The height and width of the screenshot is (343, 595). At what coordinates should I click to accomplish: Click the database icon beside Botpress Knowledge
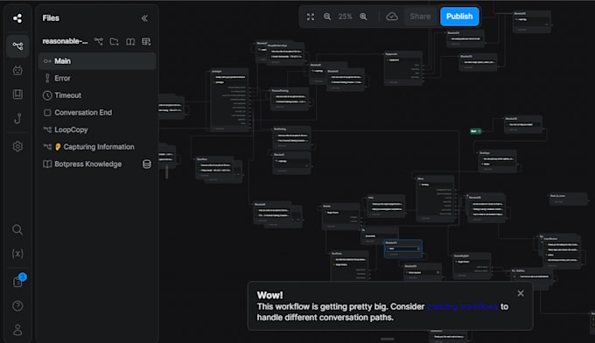coord(147,164)
